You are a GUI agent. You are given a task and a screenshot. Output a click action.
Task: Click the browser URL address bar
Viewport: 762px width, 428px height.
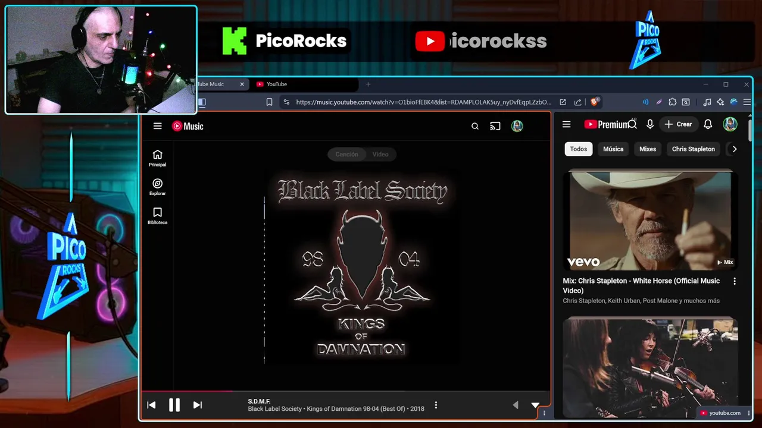pos(423,102)
